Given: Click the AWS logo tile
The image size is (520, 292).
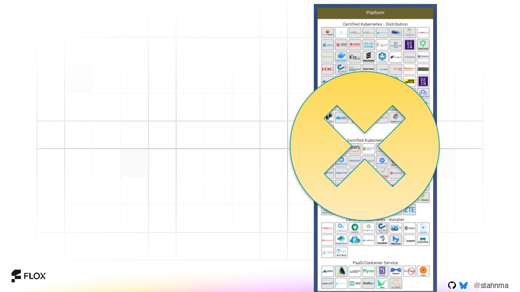Looking at the screenshot, I should pos(355,148).
